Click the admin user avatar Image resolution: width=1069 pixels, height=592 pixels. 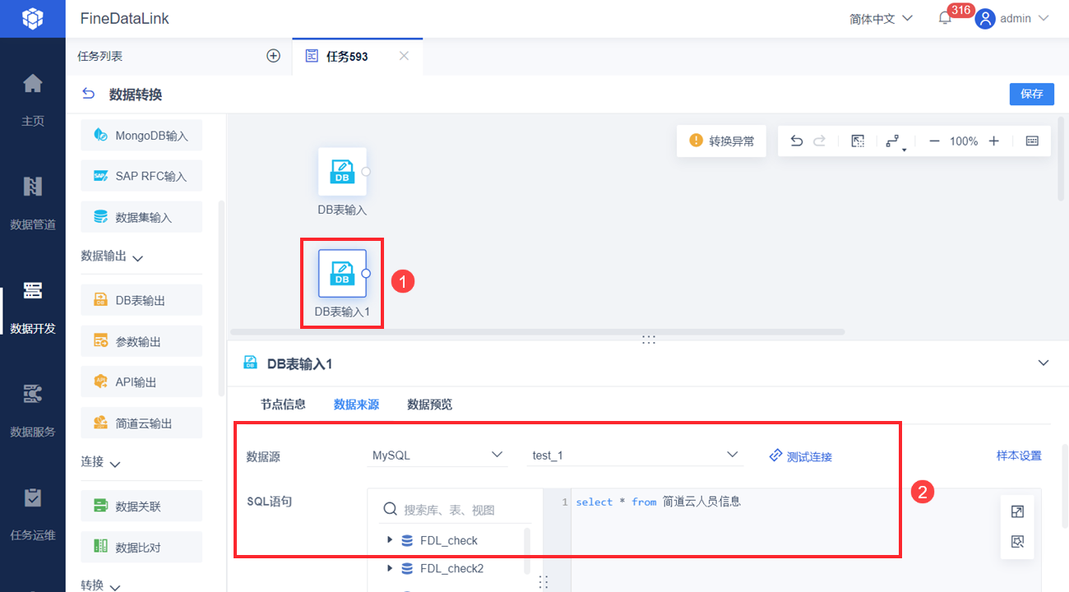[985, 18]
